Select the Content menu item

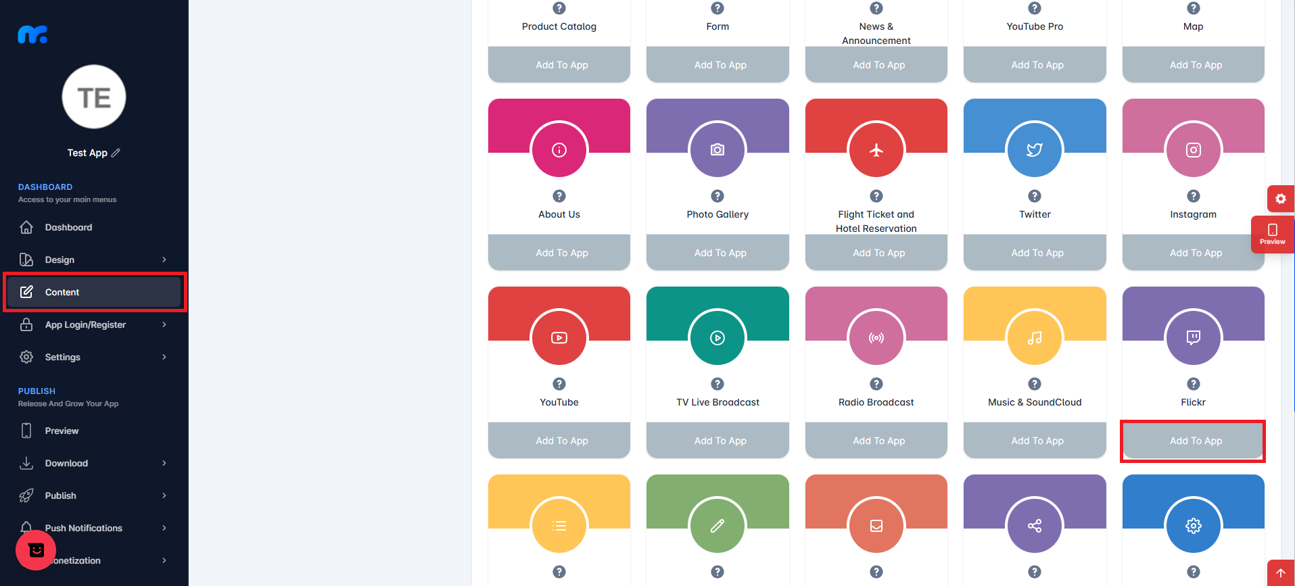click(62, 292)
